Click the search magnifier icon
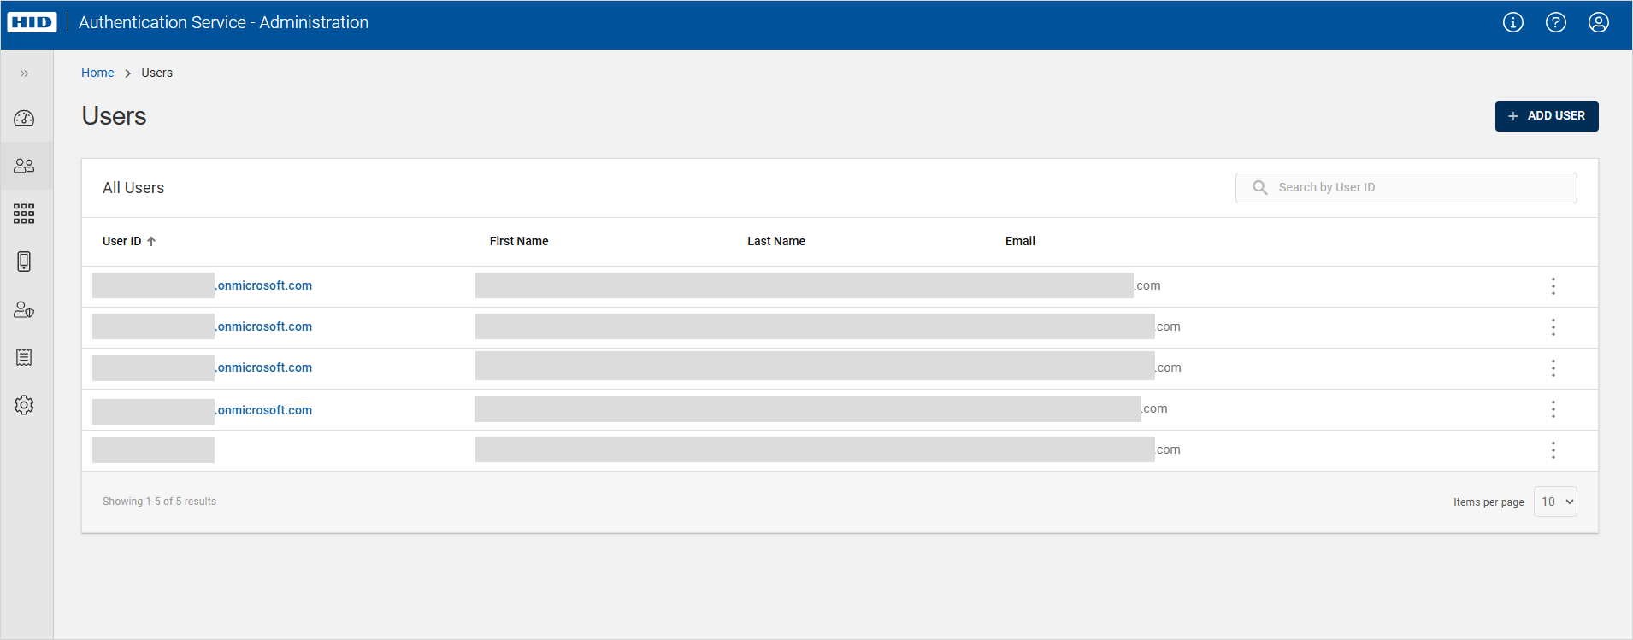 (x=1260, y=187)
